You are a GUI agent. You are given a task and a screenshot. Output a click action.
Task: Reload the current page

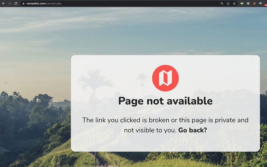16,3
